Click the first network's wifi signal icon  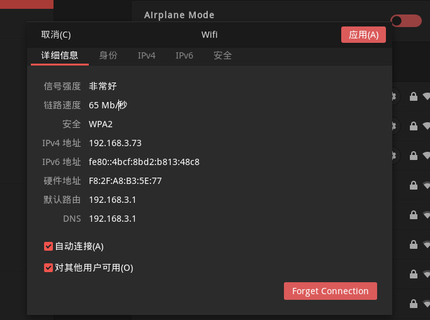coord(426,96)
